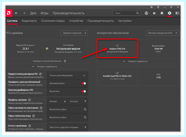Switch to Настройки tab
This screenshot has height=137, width=186.
125,21
